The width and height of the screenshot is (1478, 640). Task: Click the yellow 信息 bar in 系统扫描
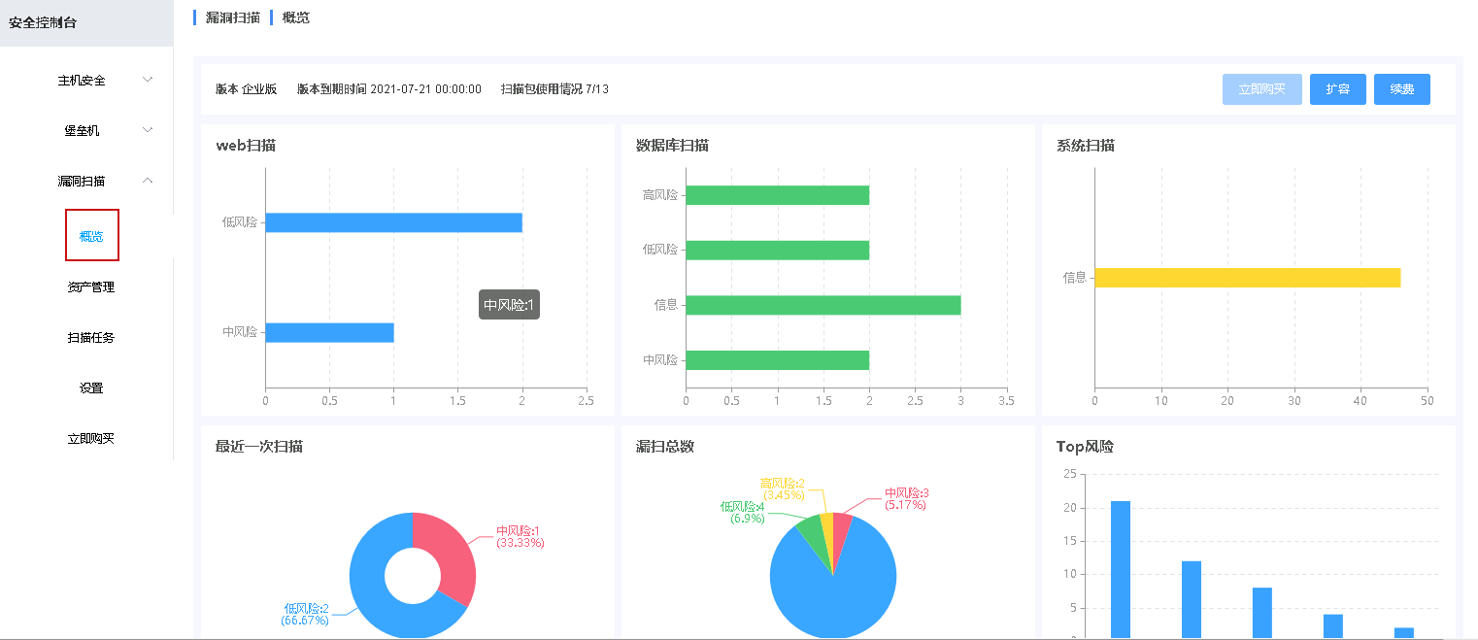point(1247,278)
